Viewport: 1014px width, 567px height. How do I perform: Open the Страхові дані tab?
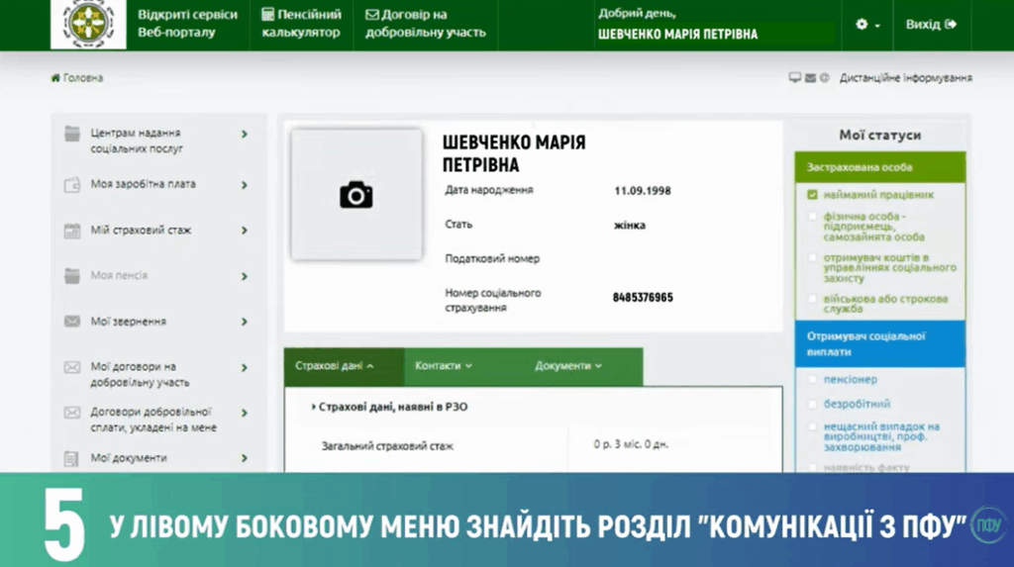point(335,366)
